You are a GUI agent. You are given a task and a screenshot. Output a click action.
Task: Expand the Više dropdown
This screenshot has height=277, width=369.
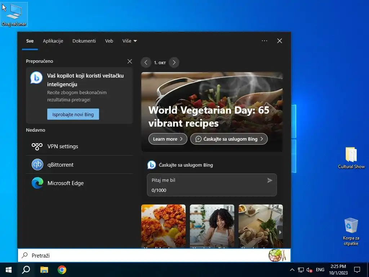tap(129, 41)
